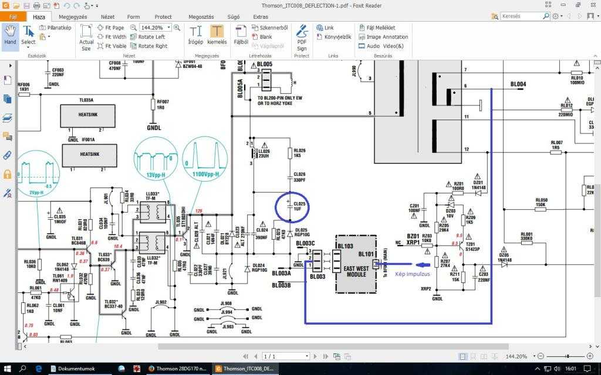Viewport: 601px width, 375px height.
Task: Switch to the Megjegyzés tab
Action: [73, 17]
